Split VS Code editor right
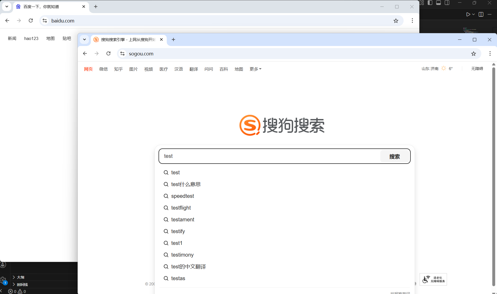The height and width of the screenshot is (294, 497). coord(481,14)
